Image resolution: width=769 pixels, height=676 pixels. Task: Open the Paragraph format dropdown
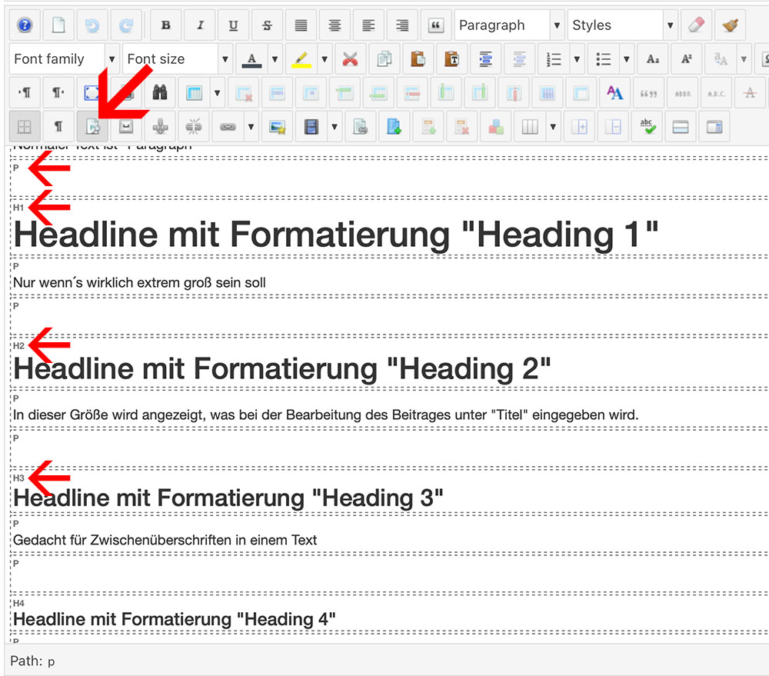(x=509, y=25)
